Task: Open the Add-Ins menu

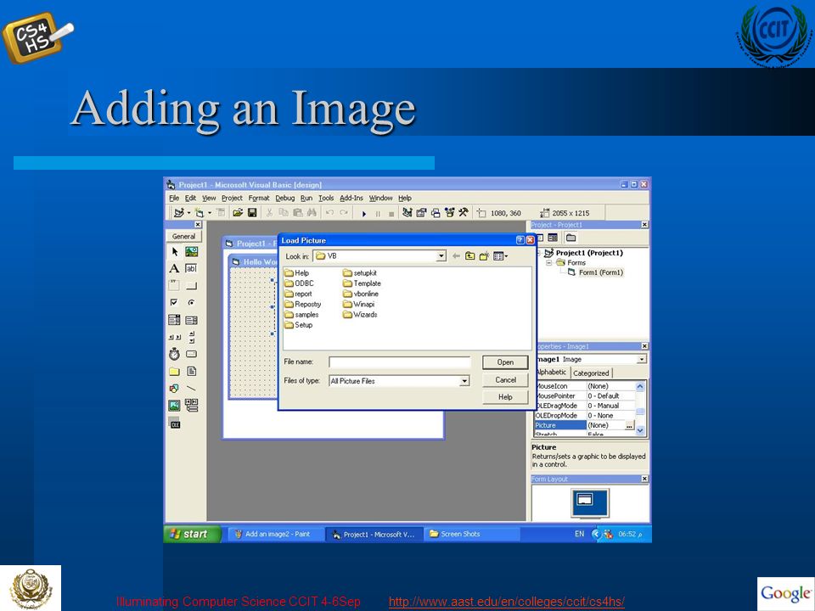Action: (351, 198)
